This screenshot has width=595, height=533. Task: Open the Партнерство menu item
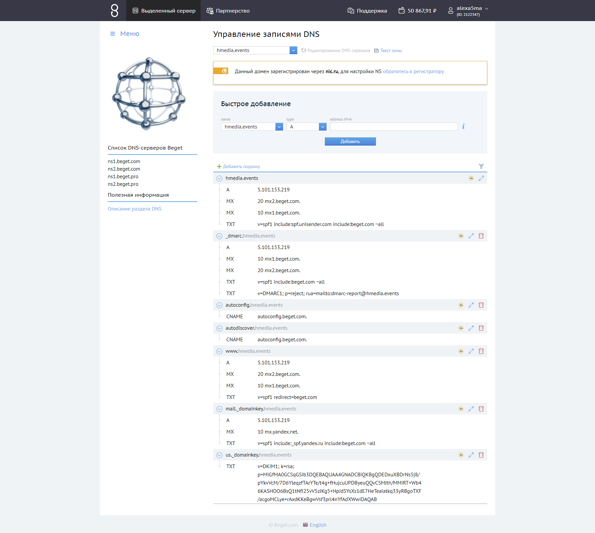coord(228,11)
